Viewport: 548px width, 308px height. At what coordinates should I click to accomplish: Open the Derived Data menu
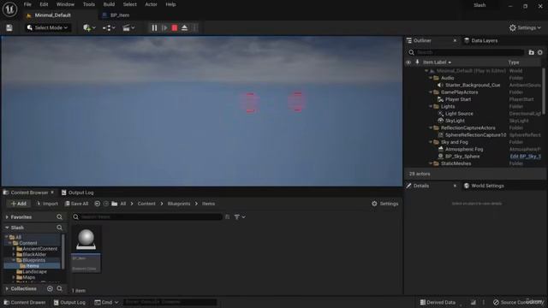(x=438, y=302)
